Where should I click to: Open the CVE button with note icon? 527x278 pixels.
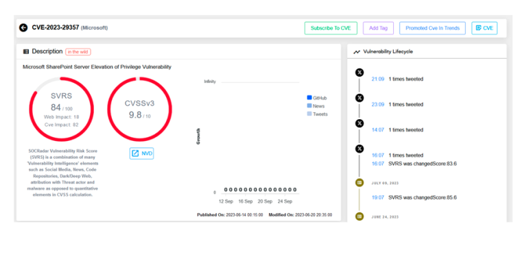click(x=484, y=28)
